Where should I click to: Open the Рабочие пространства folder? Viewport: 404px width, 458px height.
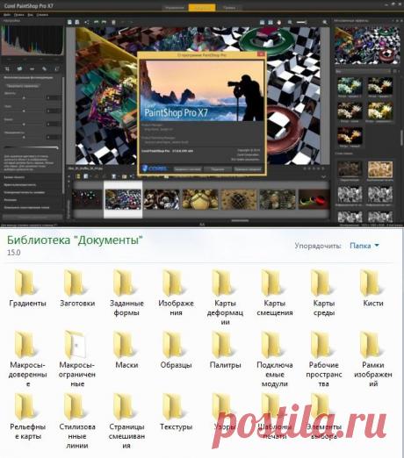click(324, 359)
